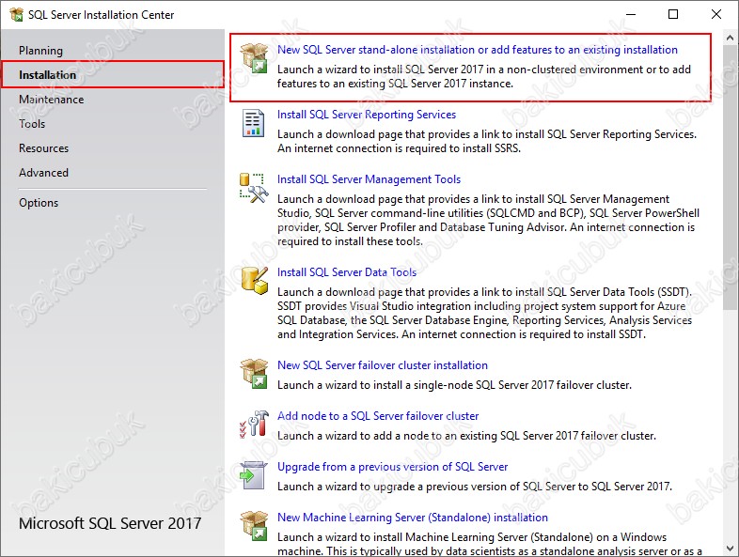Launch New SQL Server failover cluster installation
The height and width of the screenshot is (557, 739).
(x=383, y=365)
